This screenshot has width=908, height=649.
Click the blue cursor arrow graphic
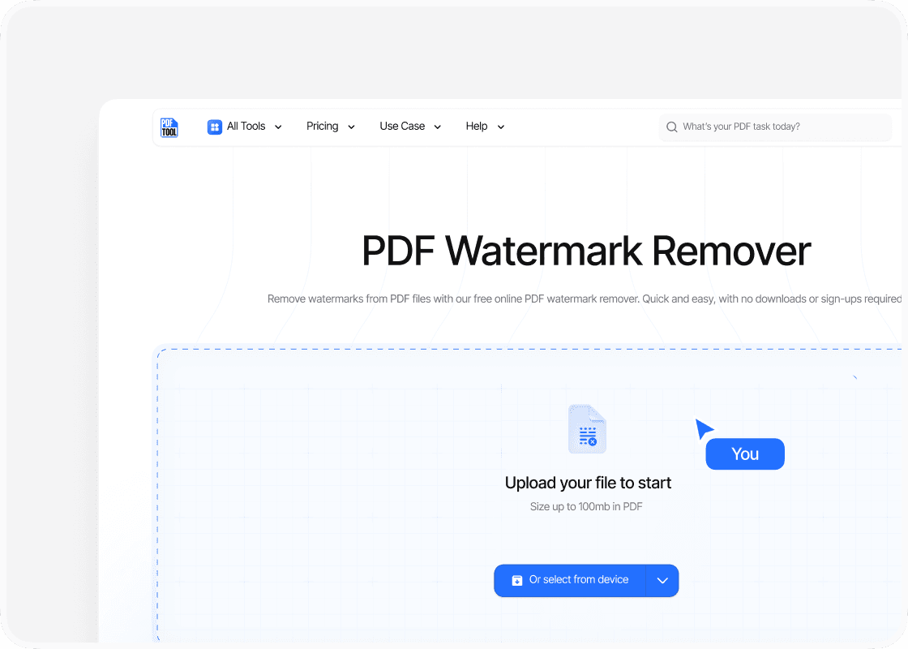pyautogui.click(x=703, y=428)
